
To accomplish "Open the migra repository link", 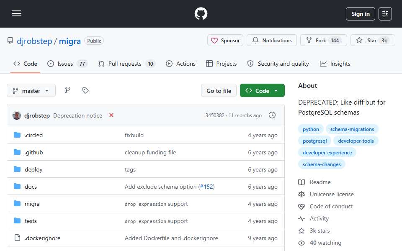I will click(70, 41).
